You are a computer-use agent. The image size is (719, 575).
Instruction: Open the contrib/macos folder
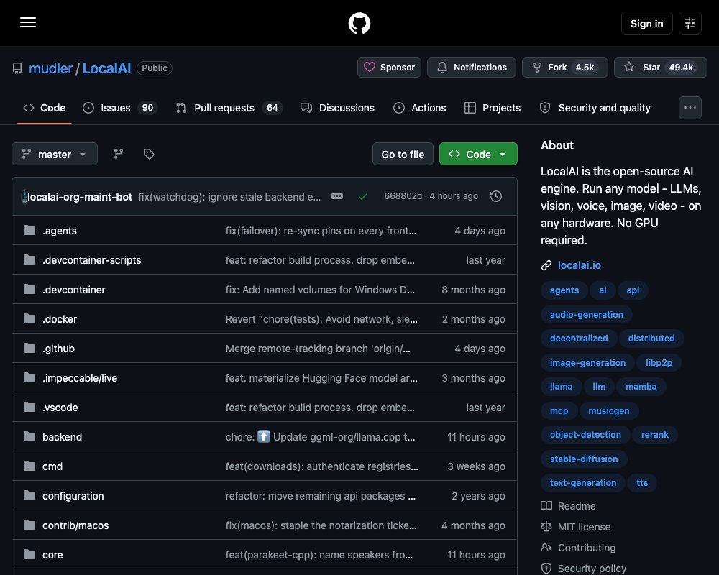coord(75,525)
